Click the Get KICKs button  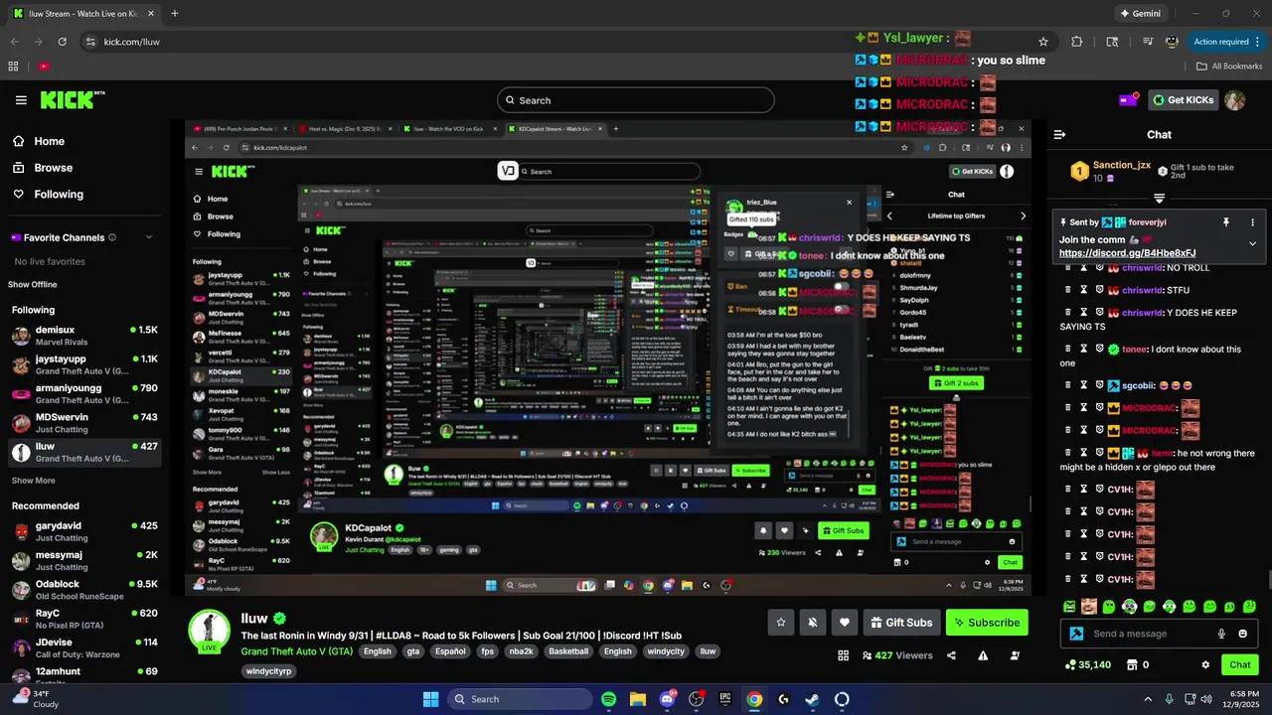tap(1183, 100)
